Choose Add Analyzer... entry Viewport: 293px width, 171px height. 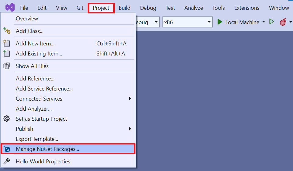tap(68, 109)
